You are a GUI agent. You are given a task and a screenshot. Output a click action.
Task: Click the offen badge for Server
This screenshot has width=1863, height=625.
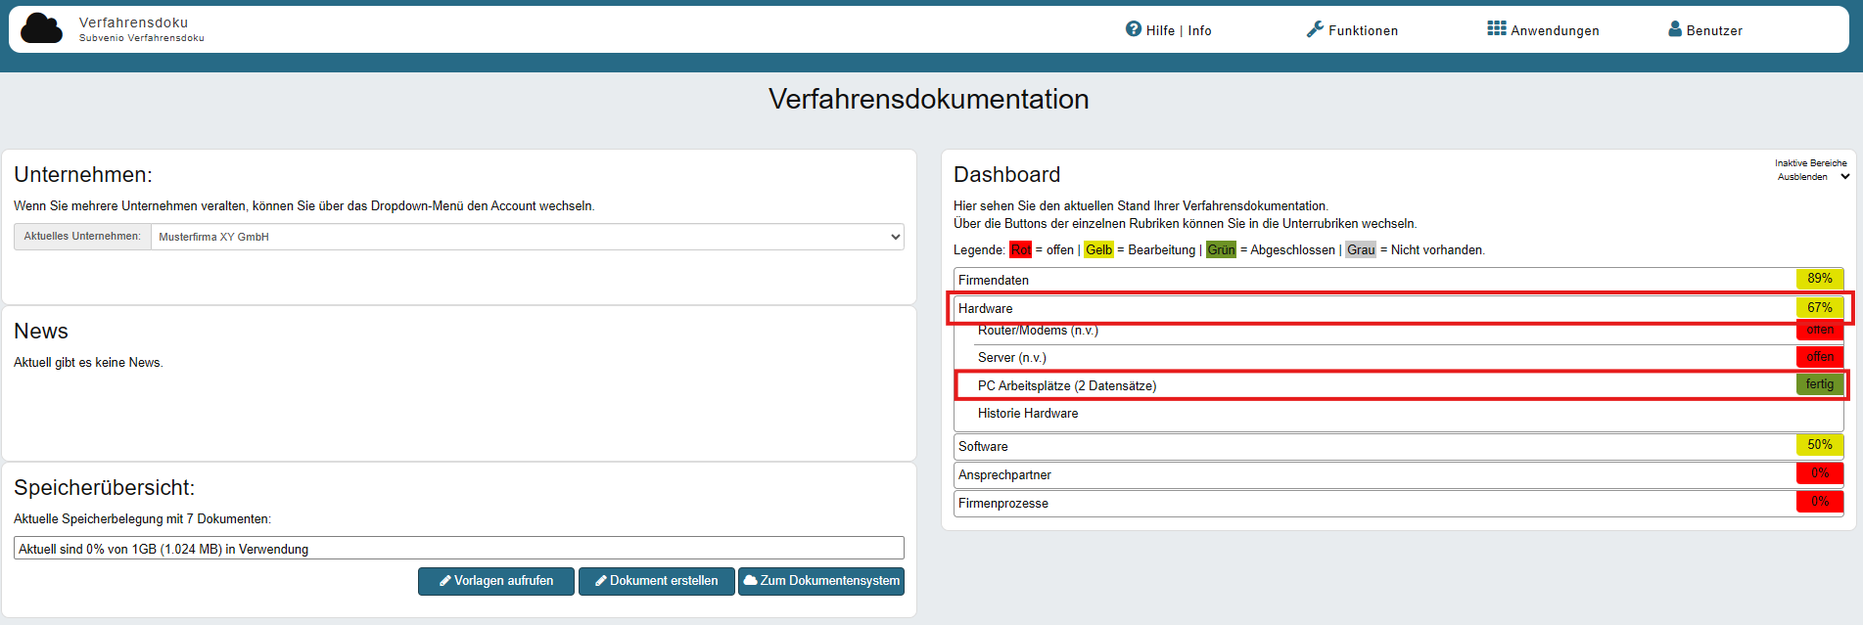tap(1820, 357)
